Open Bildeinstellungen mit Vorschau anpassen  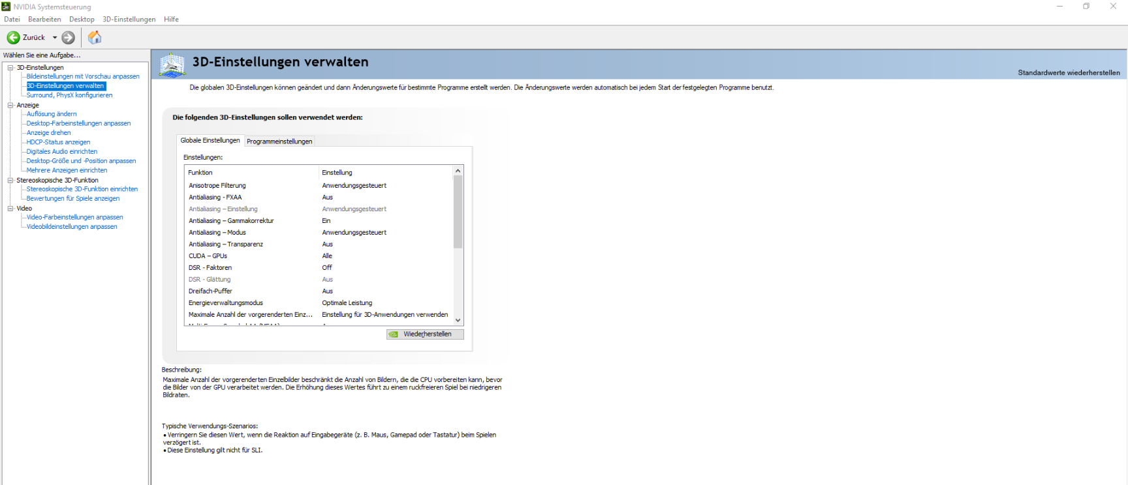[83, 76]
